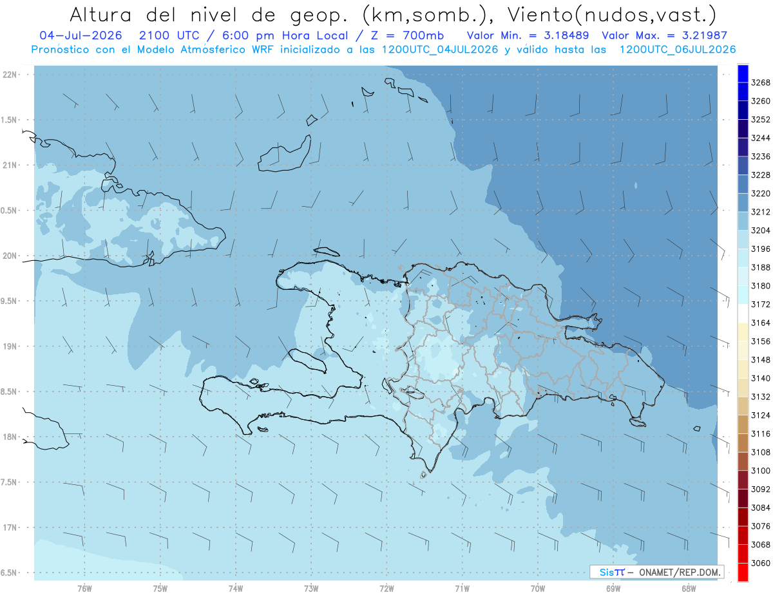Click the legend value '3140'
Image resolution: width=773 pixels, height=597 pixels.
point(761,379)
